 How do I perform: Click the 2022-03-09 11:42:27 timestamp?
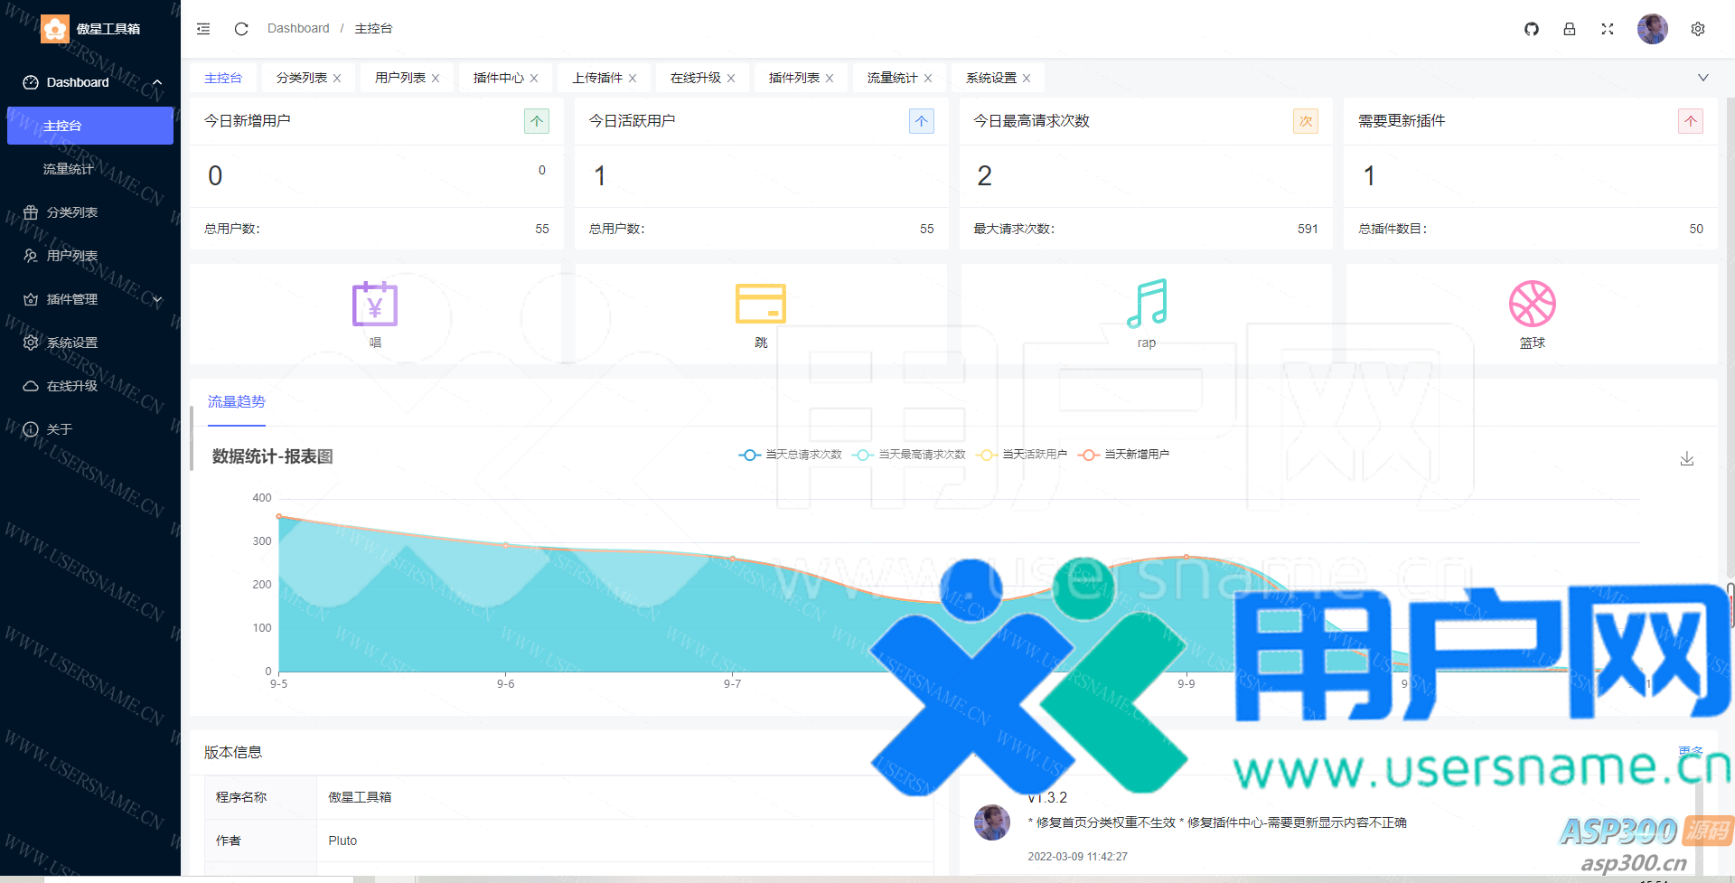tap(1078, 857)
